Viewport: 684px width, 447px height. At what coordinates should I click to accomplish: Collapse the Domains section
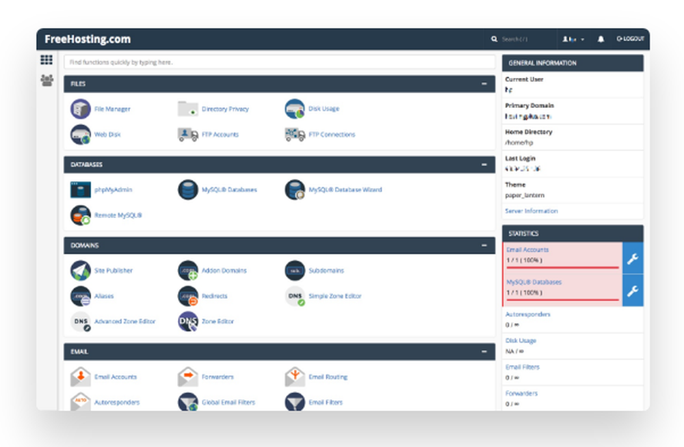tap(484, 245)
